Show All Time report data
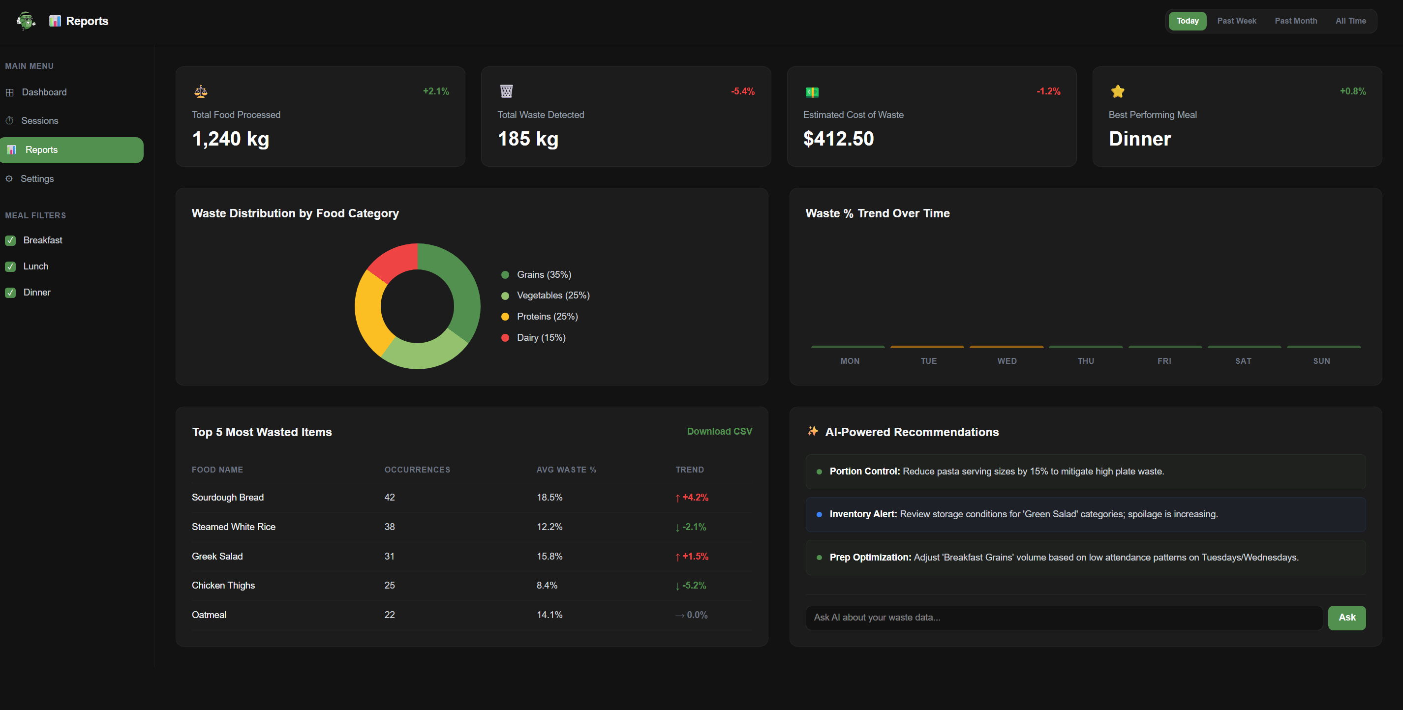Viewport: 1403px width, 710px height. 1350,21
